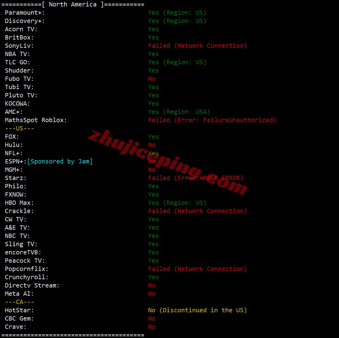Select the HBO Max label
The width and height of the screenshot is (339, 338).
(19, 203)
